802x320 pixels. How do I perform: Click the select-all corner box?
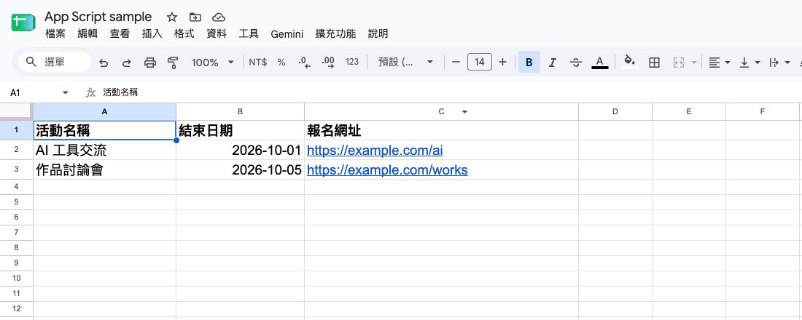pyautogui.click(x=16, y=112)
